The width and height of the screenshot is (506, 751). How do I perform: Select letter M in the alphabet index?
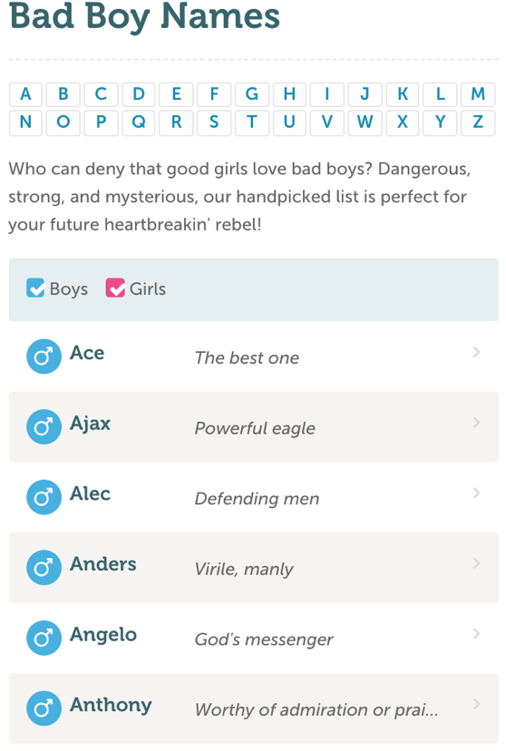click(478, 94)
